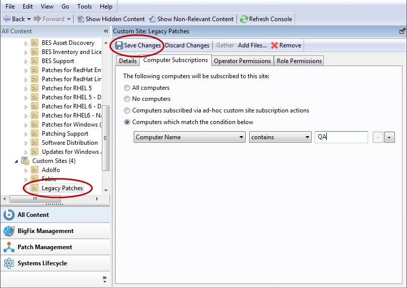
Task: Click the Updates for Windows site icon
Action: coord(34,152)
